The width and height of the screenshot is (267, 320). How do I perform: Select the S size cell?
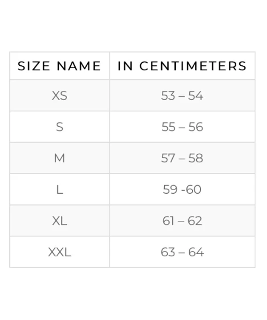coord(60,127)
